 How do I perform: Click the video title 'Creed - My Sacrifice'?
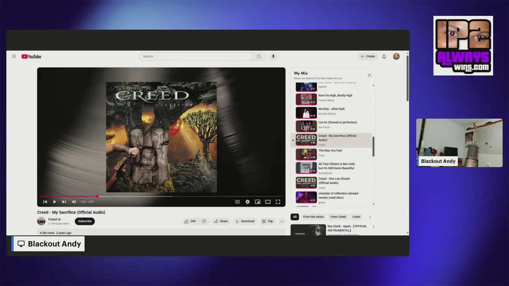tap(71, 212)
